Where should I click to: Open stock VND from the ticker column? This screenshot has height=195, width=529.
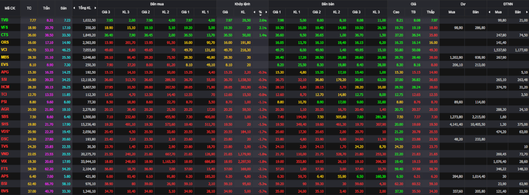point(5,154)
